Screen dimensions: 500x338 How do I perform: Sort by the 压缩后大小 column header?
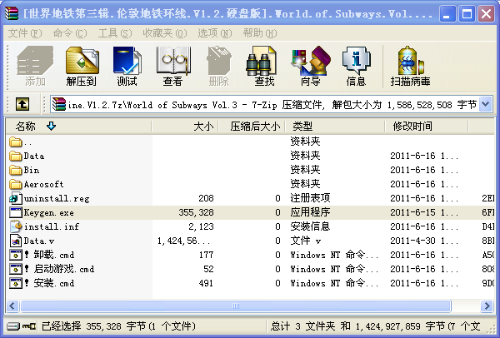[x=252, y=127]
